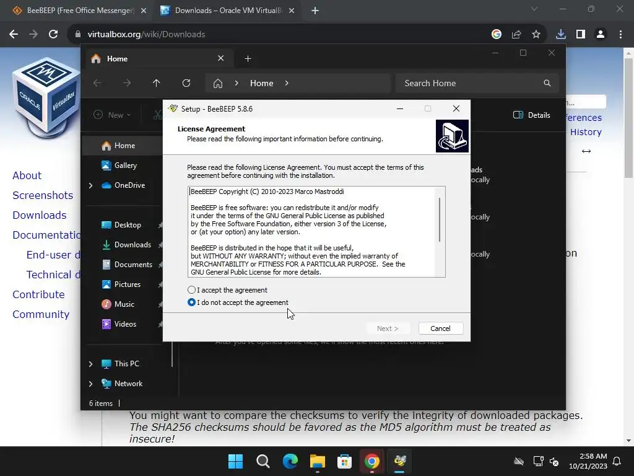Click the Chrome address bar URL
634x476 pixels.
point(146,35)
